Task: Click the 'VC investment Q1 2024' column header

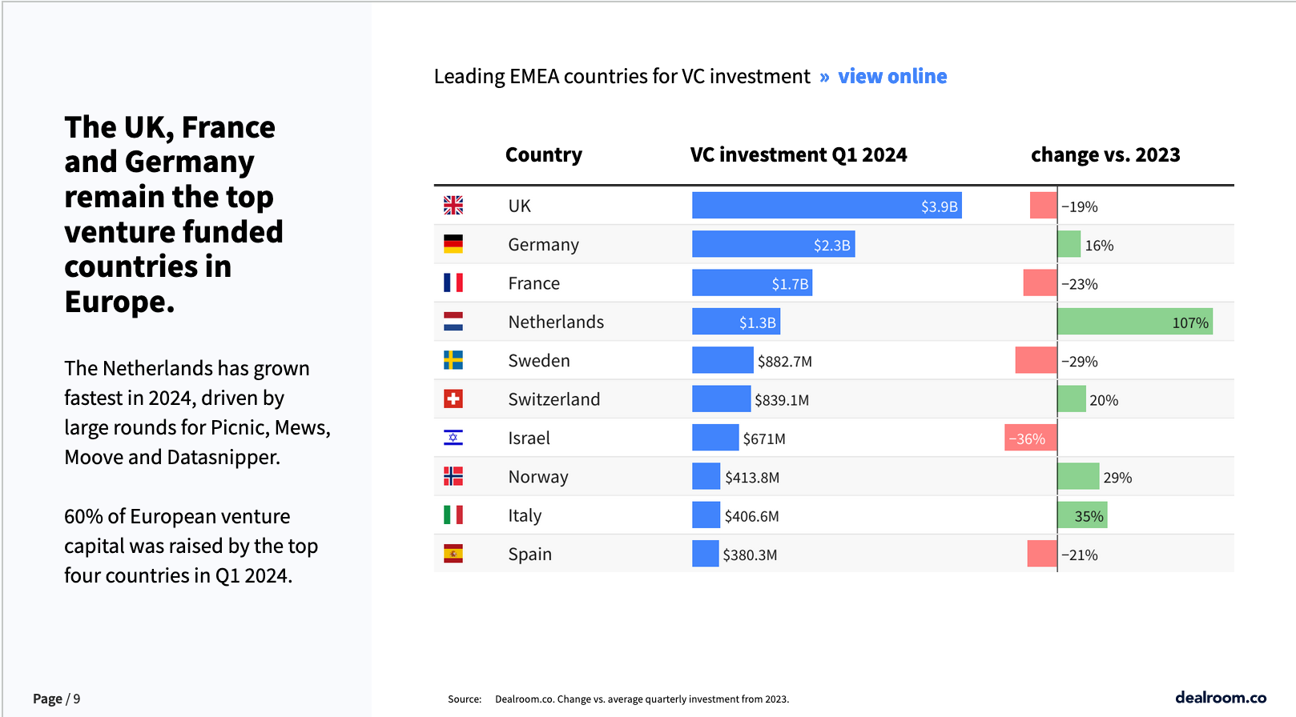Action: 799,154
